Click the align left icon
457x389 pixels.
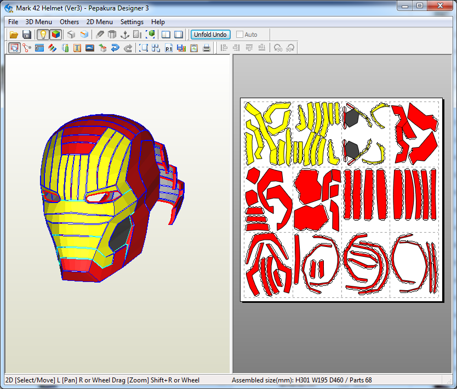[x=224, y=48]
